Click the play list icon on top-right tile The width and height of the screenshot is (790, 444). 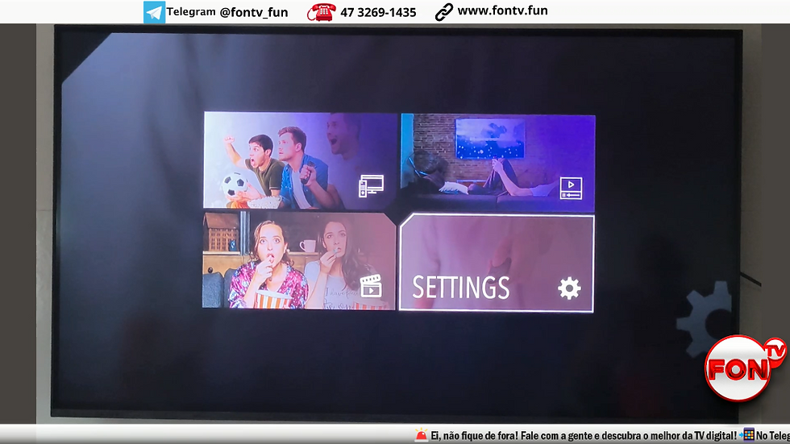click(571, 189)
